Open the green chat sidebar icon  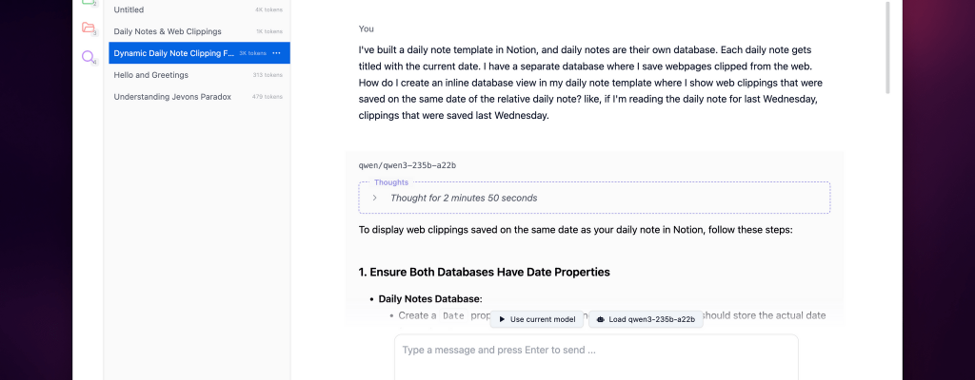coord(89,3)
